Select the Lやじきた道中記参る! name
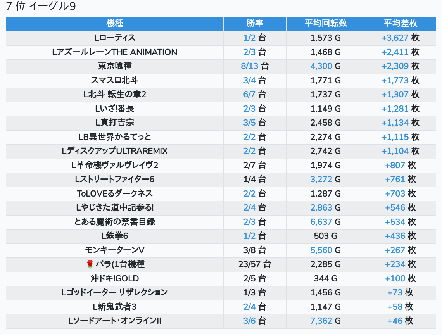The height and width of the screenshot is (335, 442). click(x=115, y=208)
